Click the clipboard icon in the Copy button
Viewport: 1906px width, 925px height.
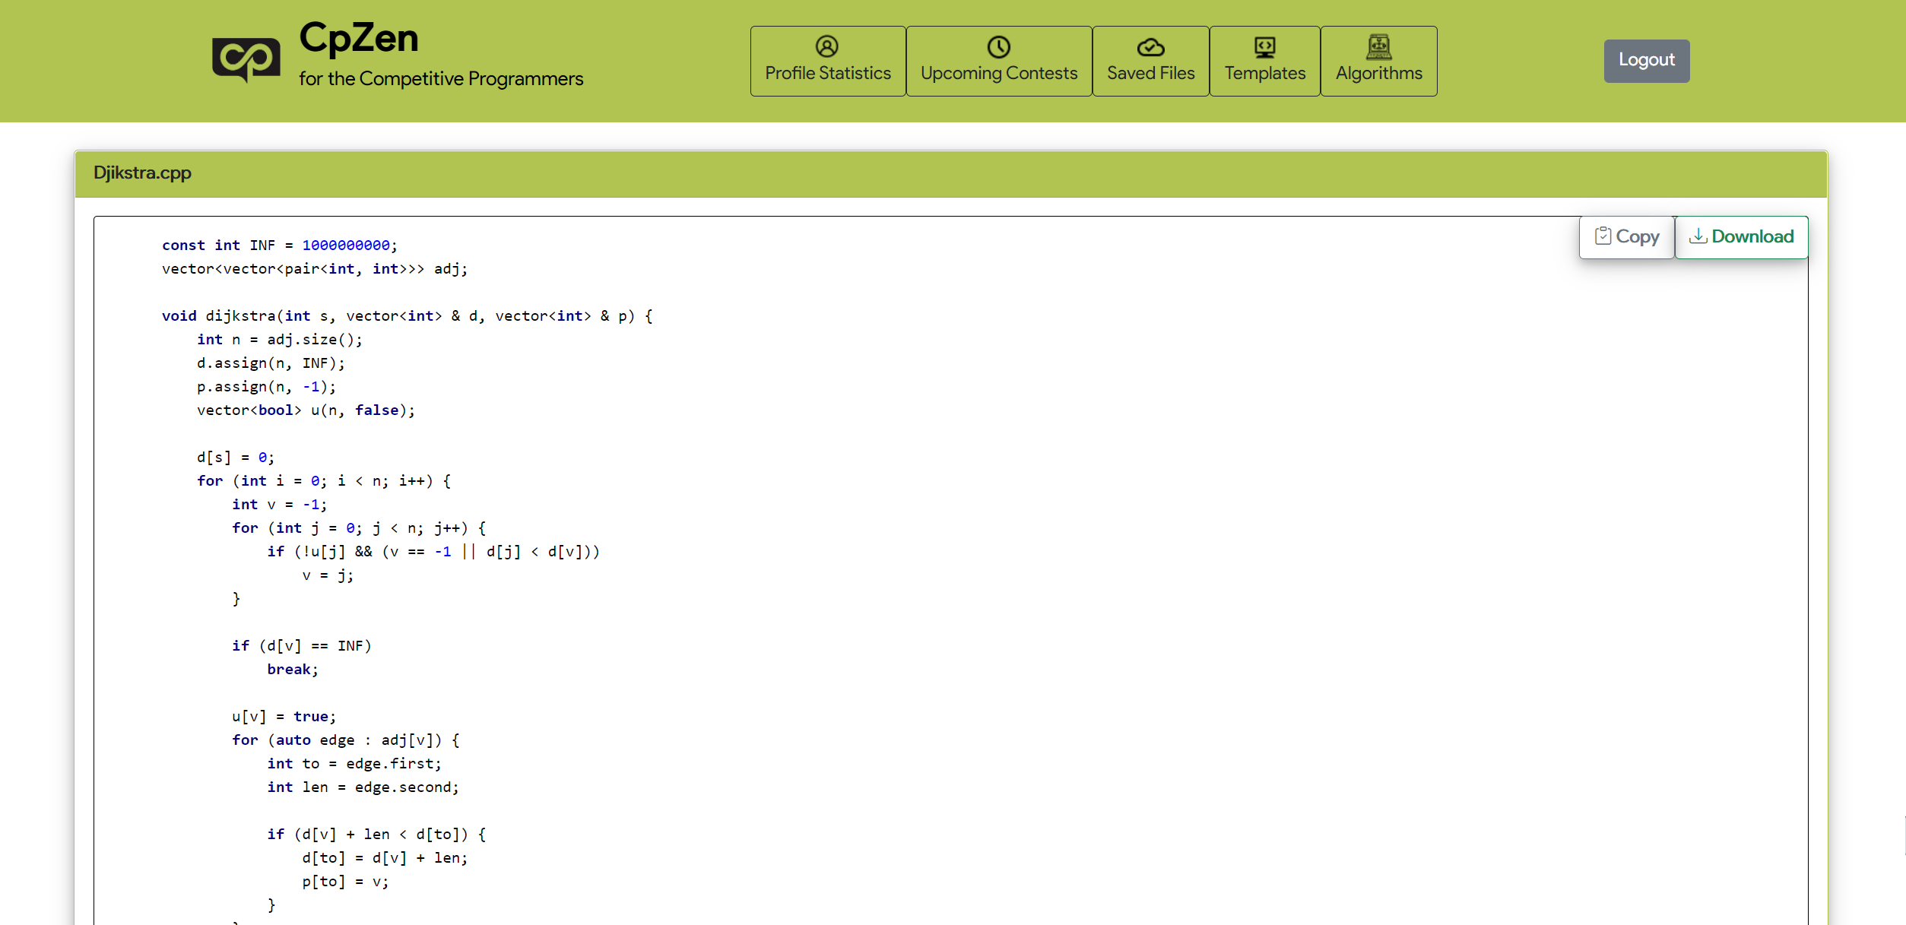(x=1603, y=236)
